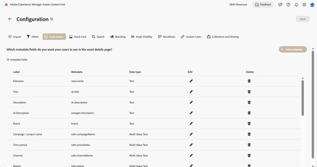Screen dimensions: 317x167
Task: Click the Data type column header
Action: (x=135, y=72)
